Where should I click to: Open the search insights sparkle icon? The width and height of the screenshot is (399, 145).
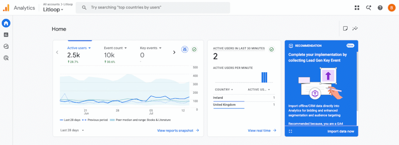tap(369, 8)
